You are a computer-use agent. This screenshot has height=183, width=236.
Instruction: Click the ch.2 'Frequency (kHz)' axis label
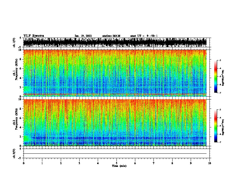(16, 119)
